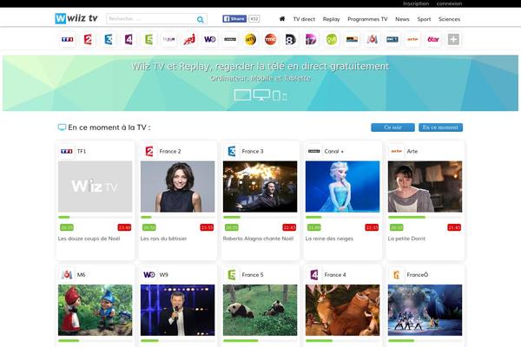This screenshot has height=347, width=521.
Task: Open the M6 garden gnomes thumbnail
Action: pos(95,311)
